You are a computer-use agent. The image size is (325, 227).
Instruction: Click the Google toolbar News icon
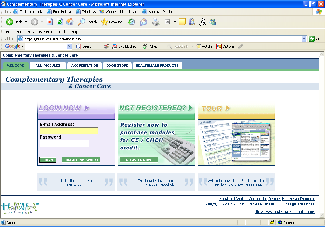point(107,46)
